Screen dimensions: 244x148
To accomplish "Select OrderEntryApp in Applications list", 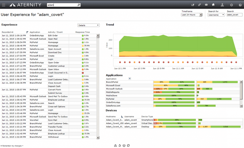I will 113,102.
